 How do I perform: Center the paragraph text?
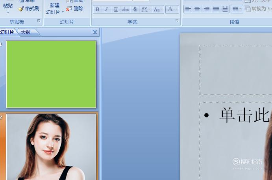(x=197, y=9)
